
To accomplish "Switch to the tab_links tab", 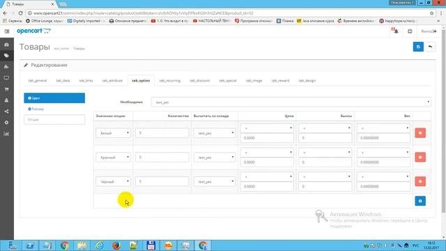I will coord(86,81).
